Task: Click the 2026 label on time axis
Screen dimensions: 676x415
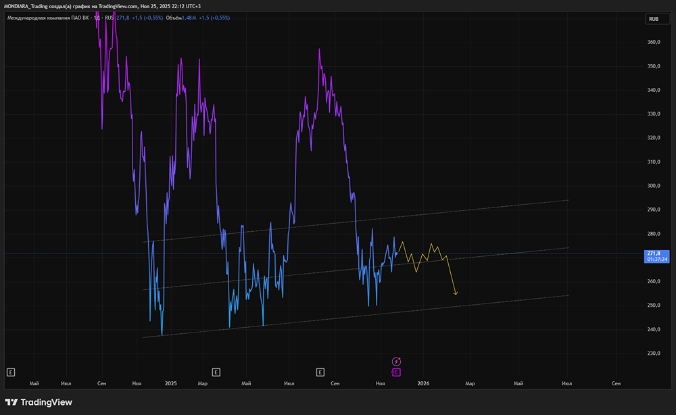Action: tap(423, 383)
